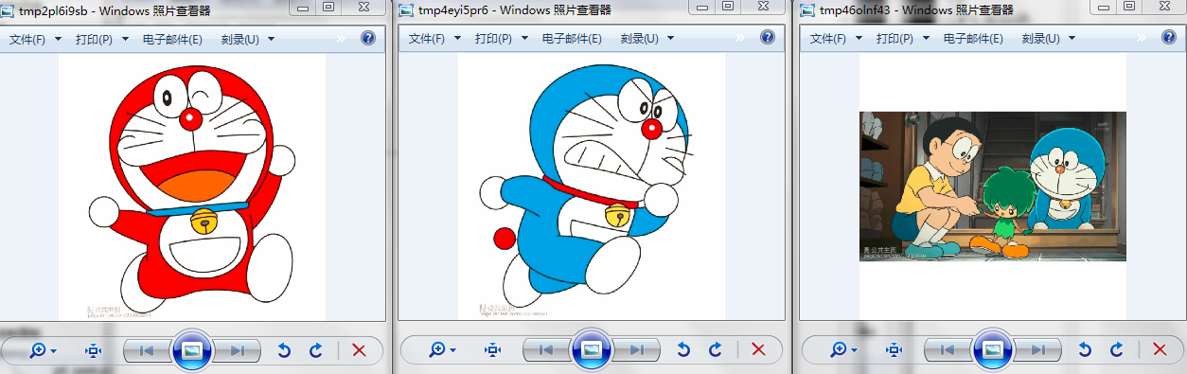Go to next image in tmp4eyi5pr6 window
This screenshot has width=1187, height=374.
pos(637,350)
